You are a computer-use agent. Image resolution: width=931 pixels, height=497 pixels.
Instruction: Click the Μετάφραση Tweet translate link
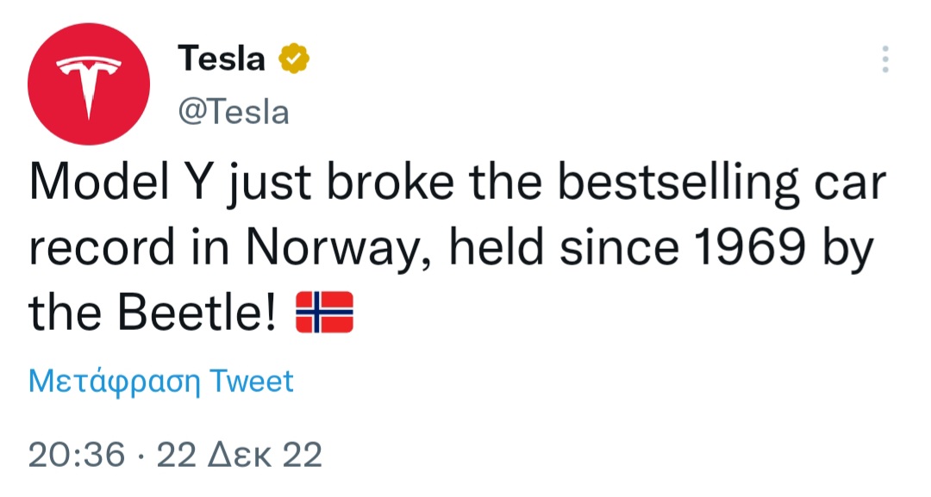click(161, 381)
